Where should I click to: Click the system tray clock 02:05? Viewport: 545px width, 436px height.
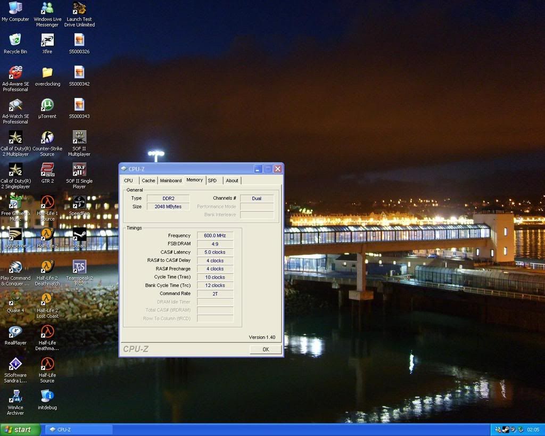pos(533,430)
